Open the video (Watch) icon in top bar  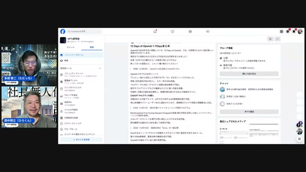pos(173,32)
